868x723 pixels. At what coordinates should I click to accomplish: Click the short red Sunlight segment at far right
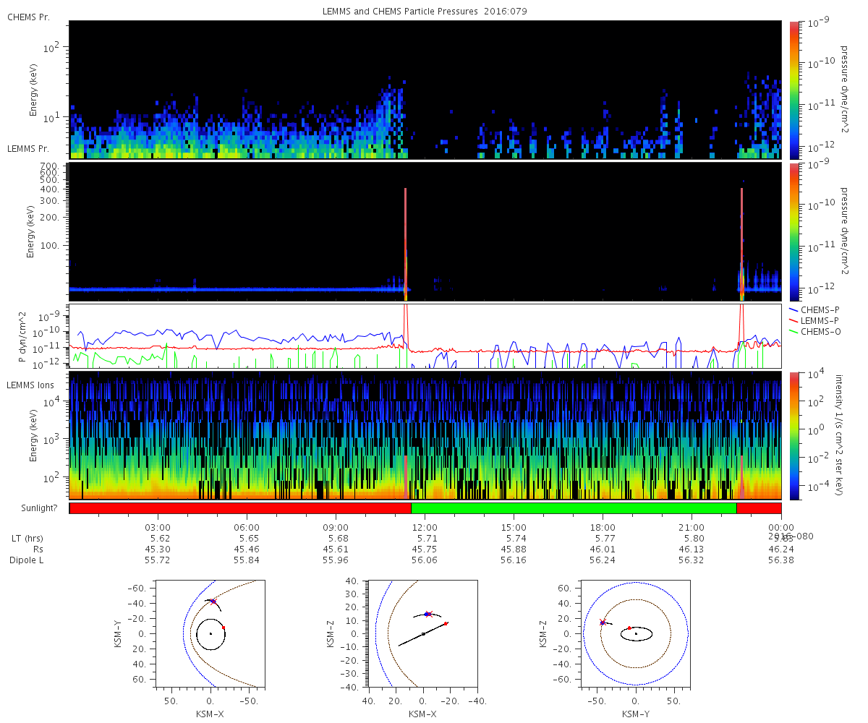click(759, 508)
